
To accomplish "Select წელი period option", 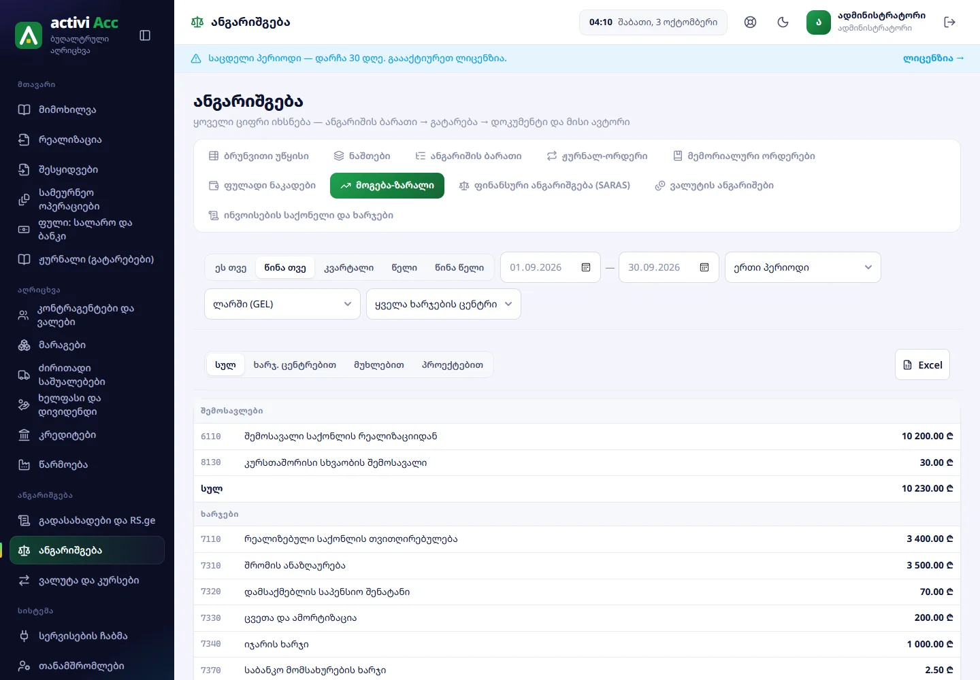I will [404, 267].
